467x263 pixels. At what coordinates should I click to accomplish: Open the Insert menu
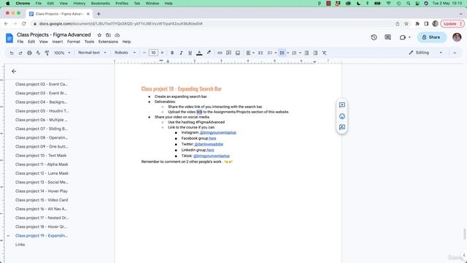tap(58, 42)
